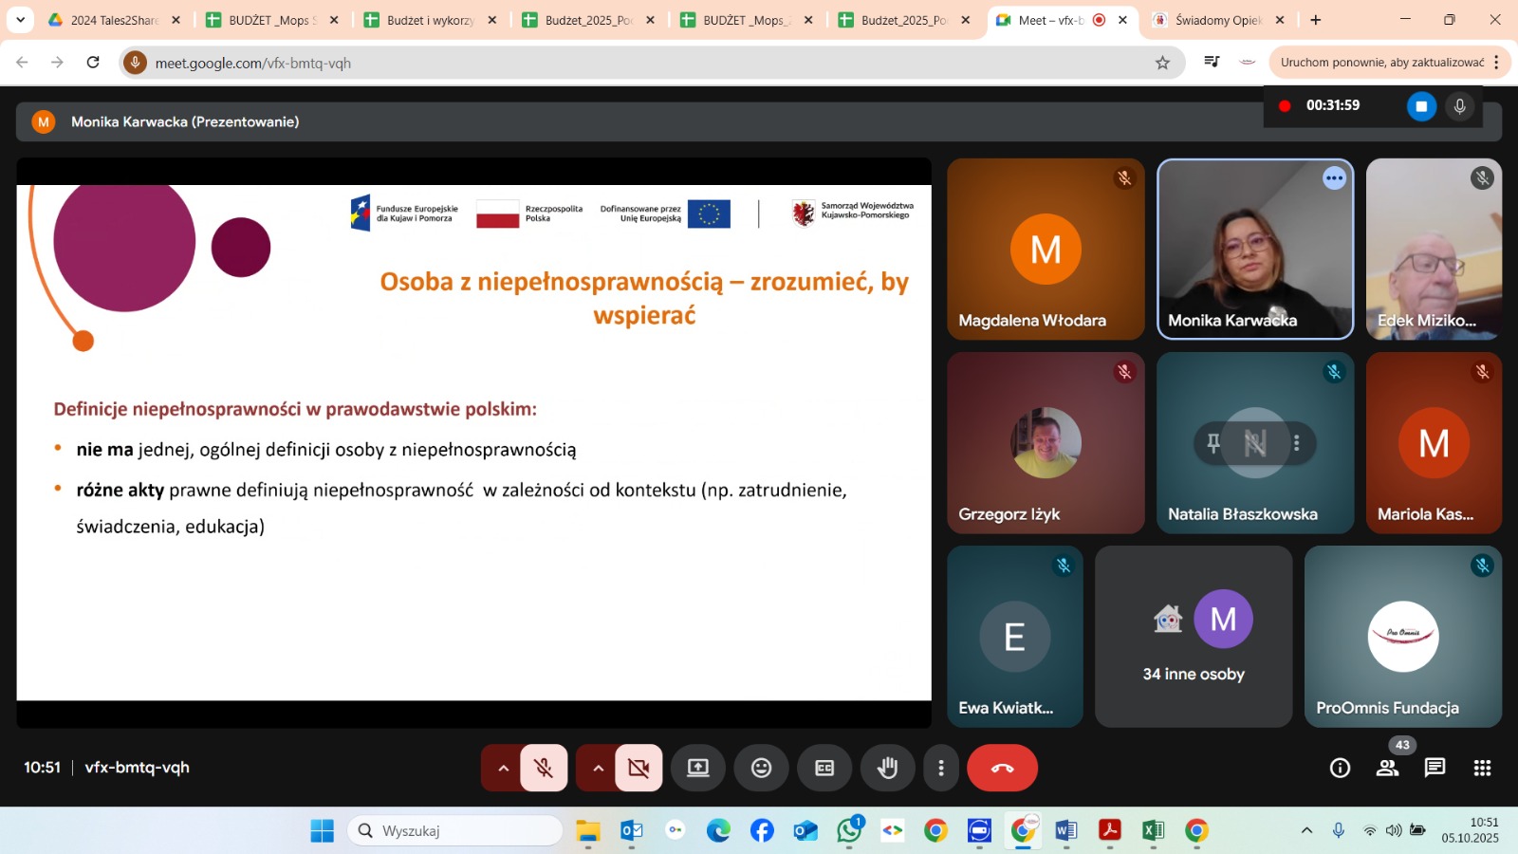Click the raise hand icon

887,768
